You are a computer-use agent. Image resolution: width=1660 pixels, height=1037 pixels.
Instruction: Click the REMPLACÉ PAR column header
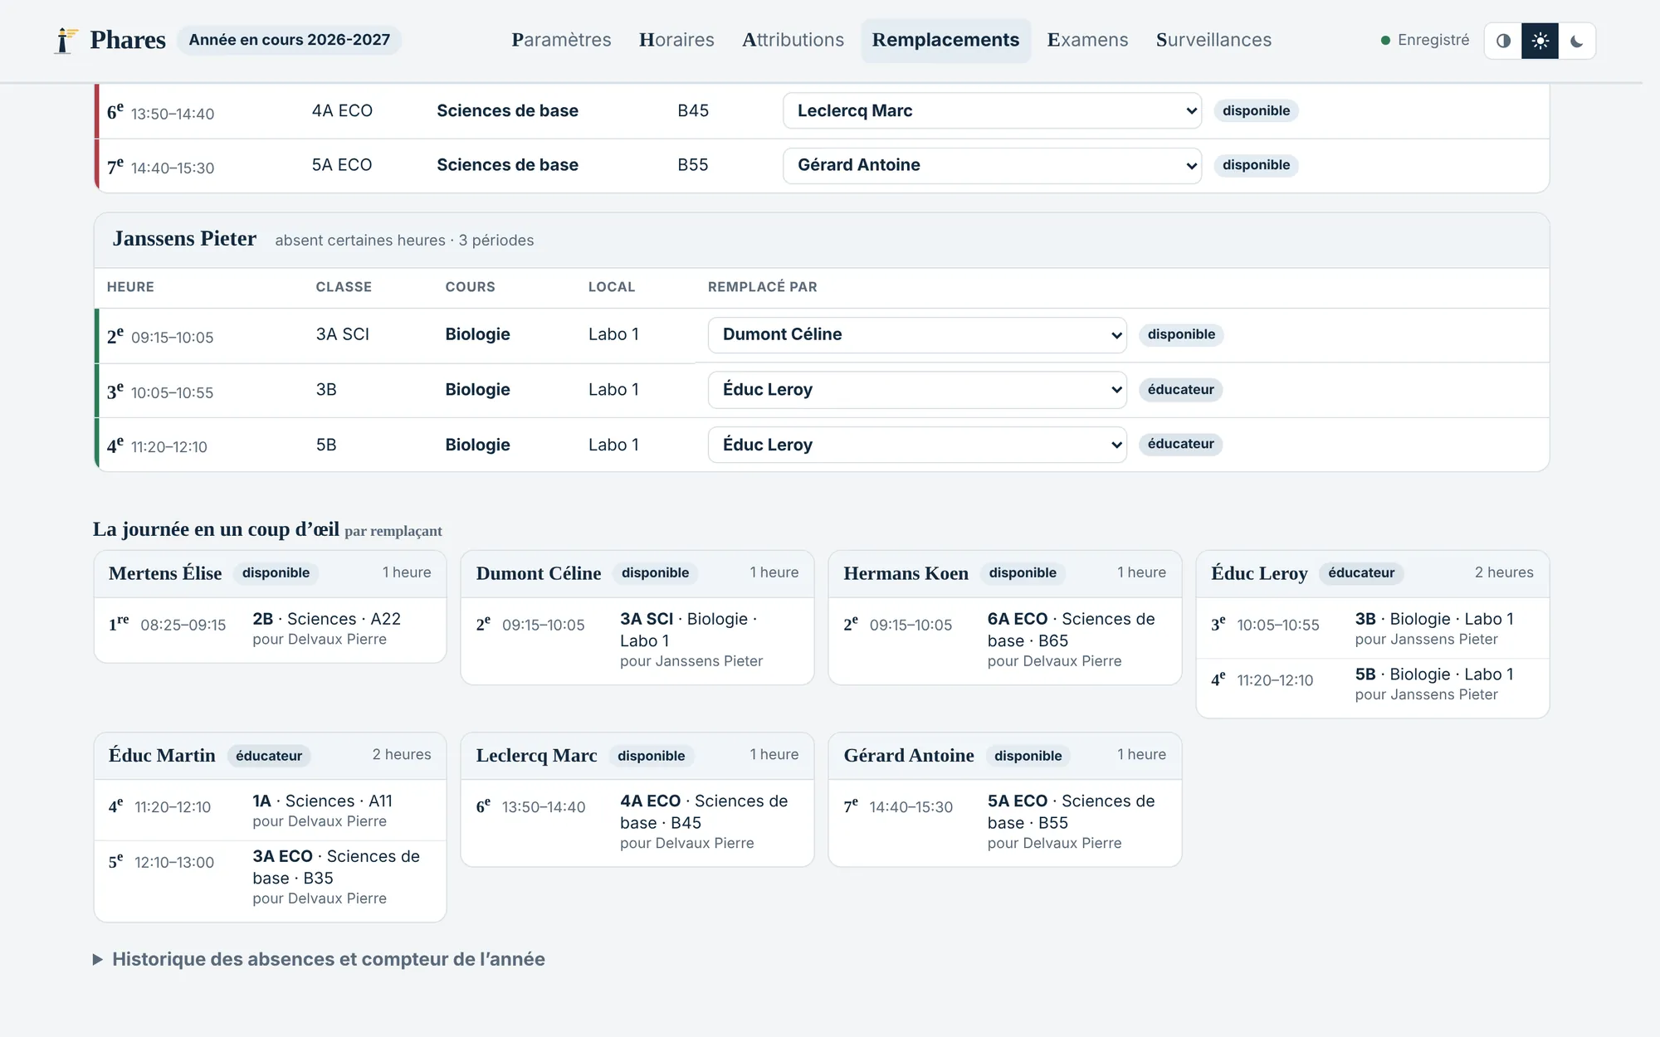pyautogui.click(x=762, y=287)
